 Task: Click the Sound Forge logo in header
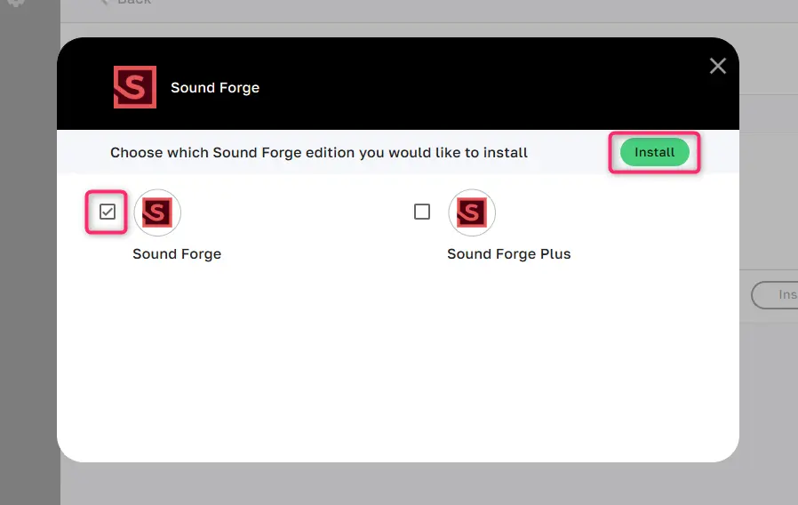(135, 87)
